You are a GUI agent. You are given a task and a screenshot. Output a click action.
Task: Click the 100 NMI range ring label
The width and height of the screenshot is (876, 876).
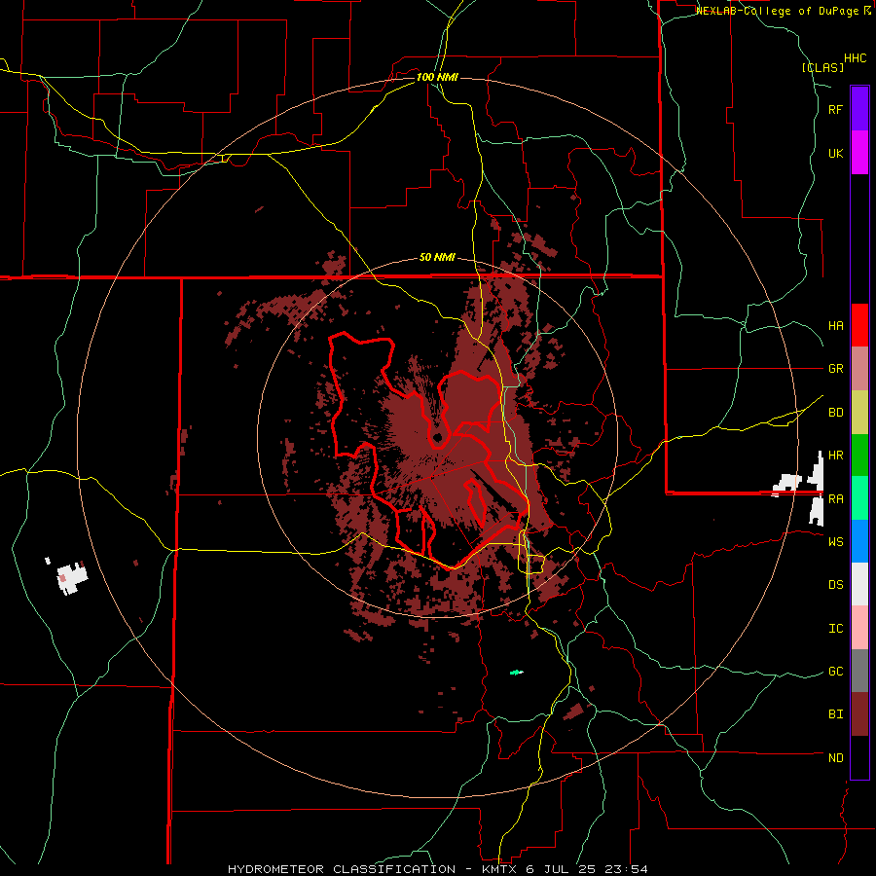(437, 77)
